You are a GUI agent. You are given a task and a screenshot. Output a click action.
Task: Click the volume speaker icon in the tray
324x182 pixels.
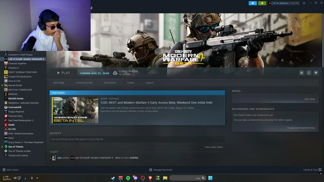pyautogui.click(x=15, y=178)
